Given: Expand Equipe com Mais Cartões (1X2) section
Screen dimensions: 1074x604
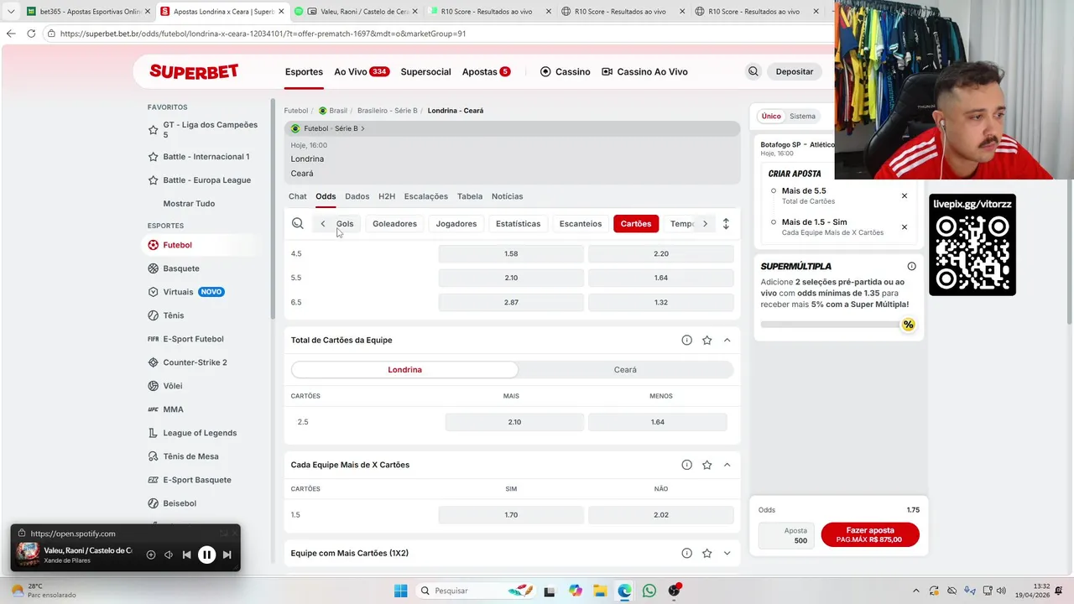Looking at the screenshot, I should click(727, 553).
